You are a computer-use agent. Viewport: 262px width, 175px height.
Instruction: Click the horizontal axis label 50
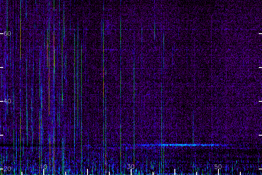point(218,167)
